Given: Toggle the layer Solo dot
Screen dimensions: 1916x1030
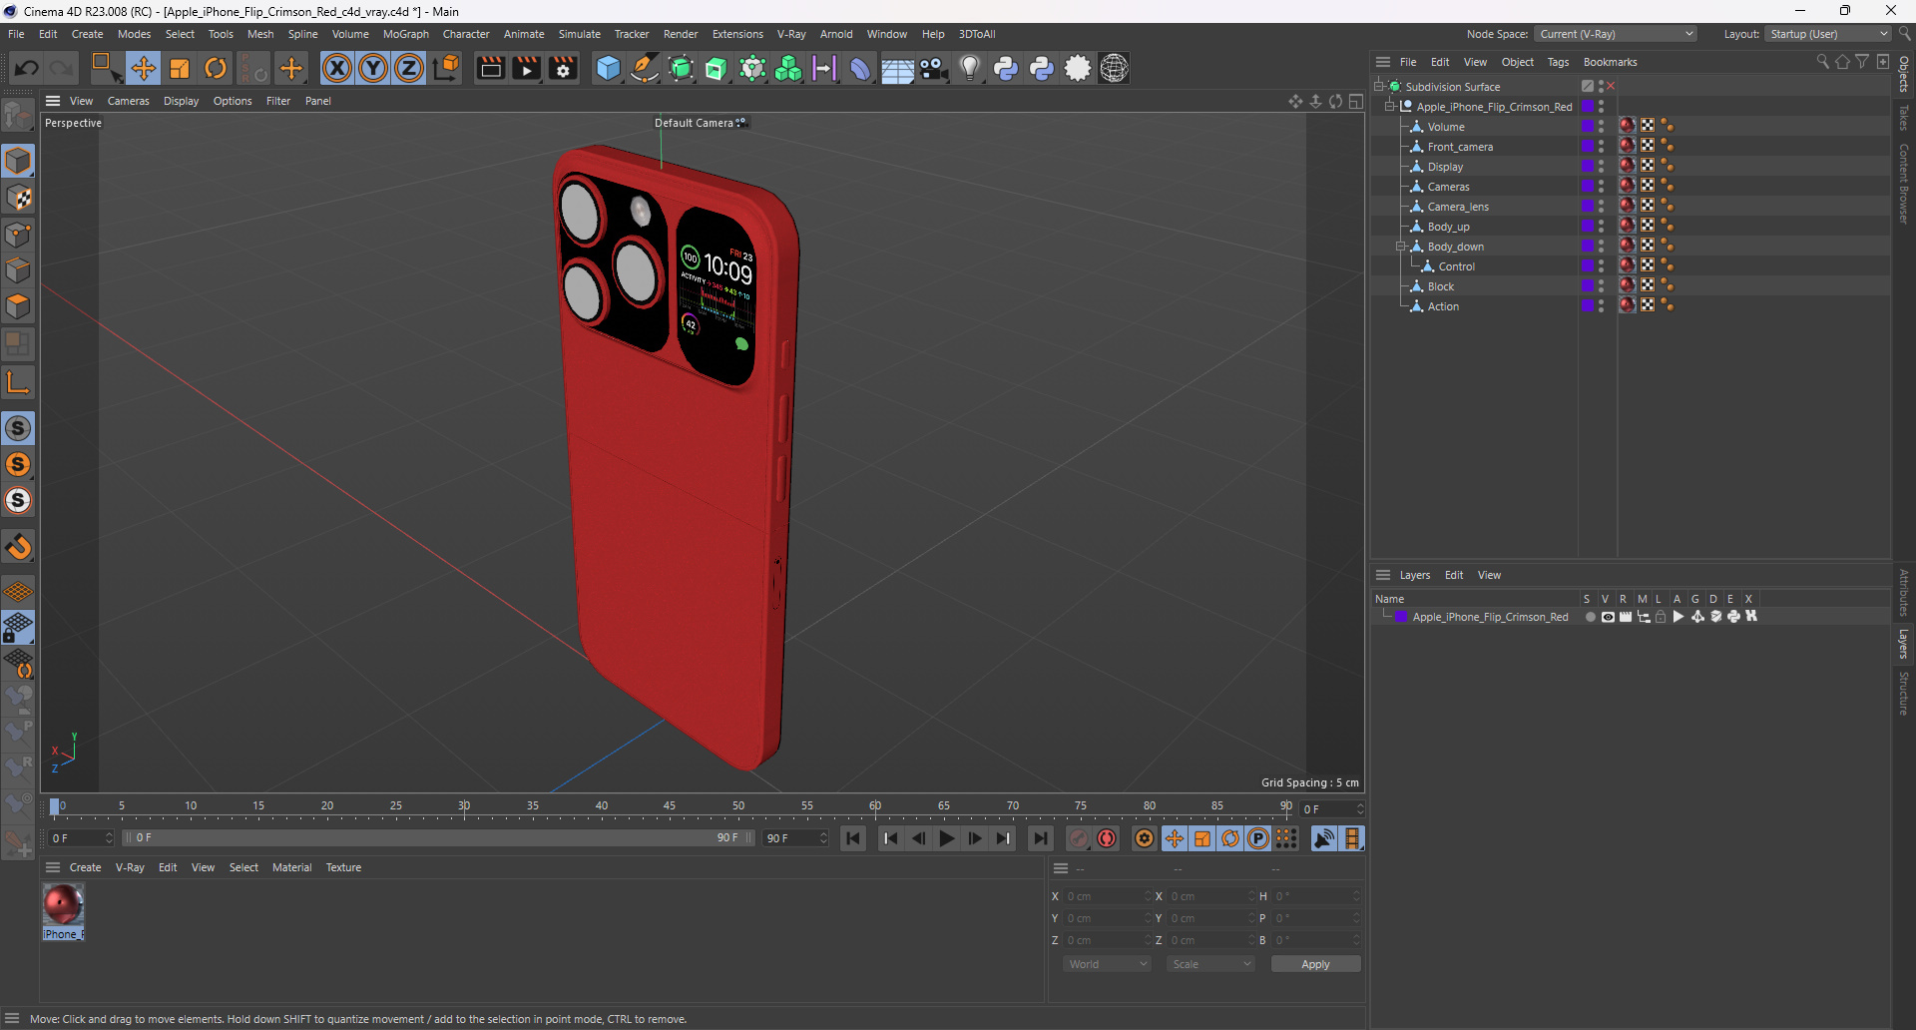Looking at the screenshot, I should coord(1590,617).
